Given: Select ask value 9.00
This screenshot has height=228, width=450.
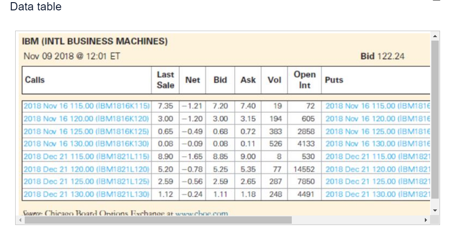Looking at the screenshot, I should point(248,157).
